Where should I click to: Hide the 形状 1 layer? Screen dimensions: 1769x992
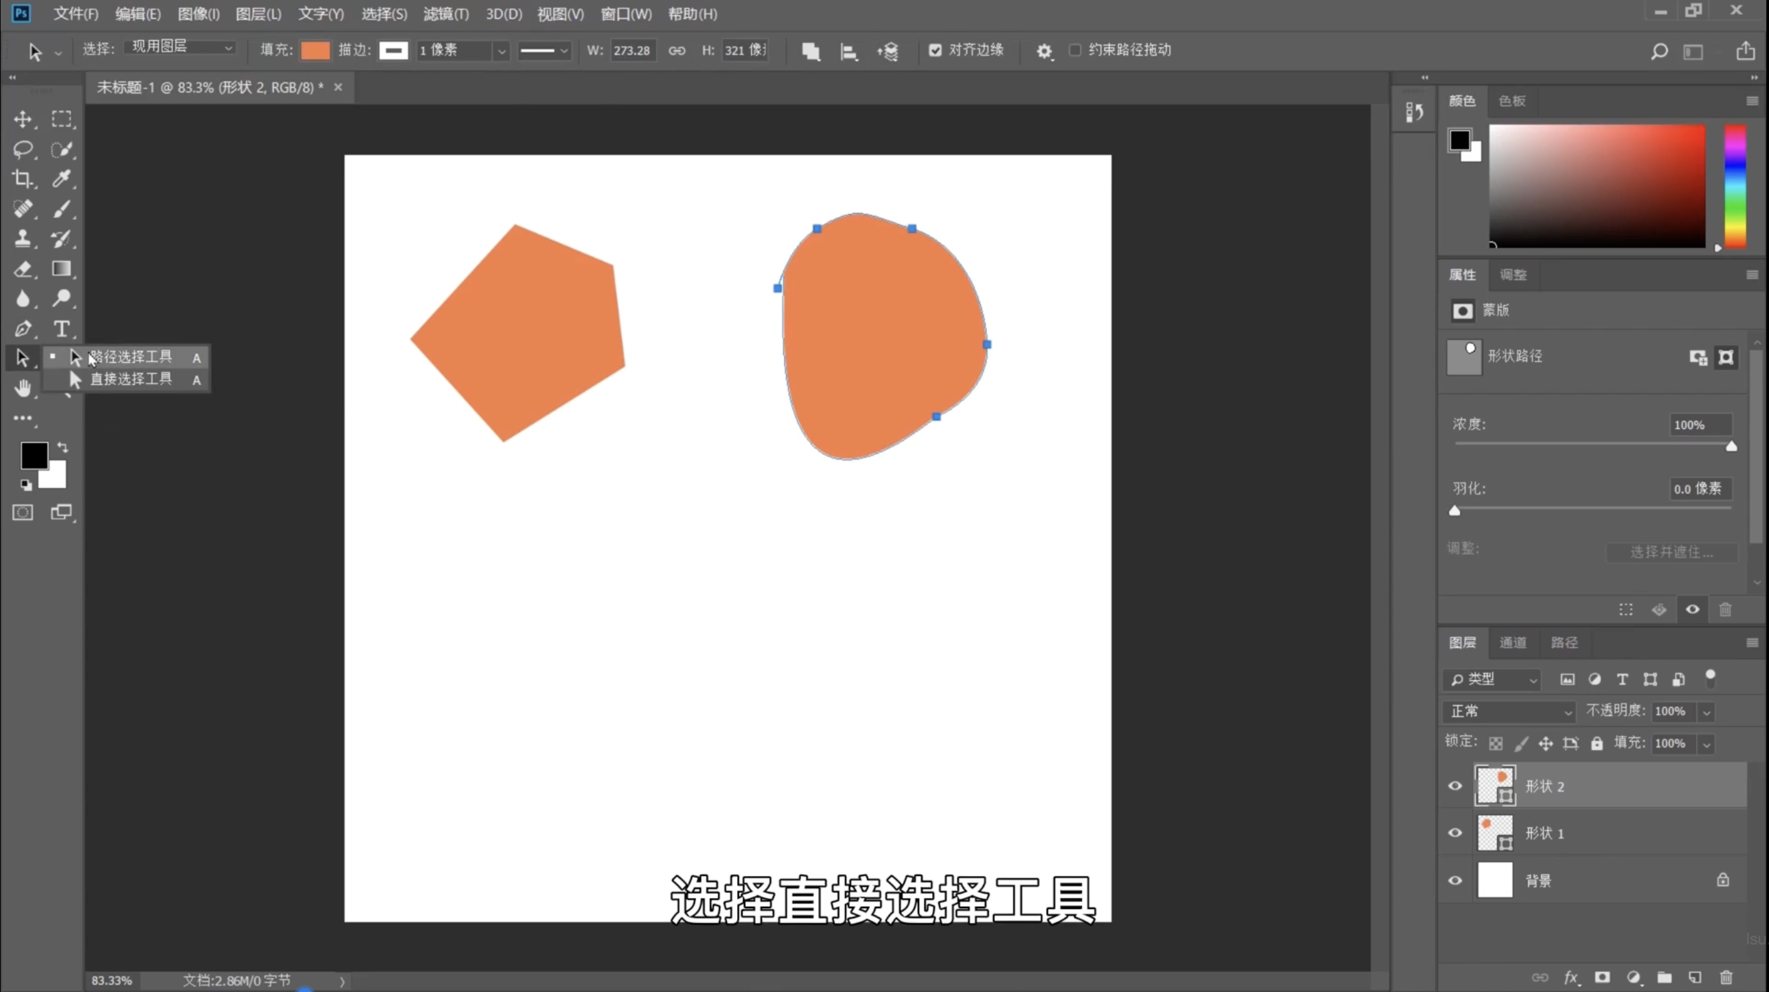click(1455, 832)
